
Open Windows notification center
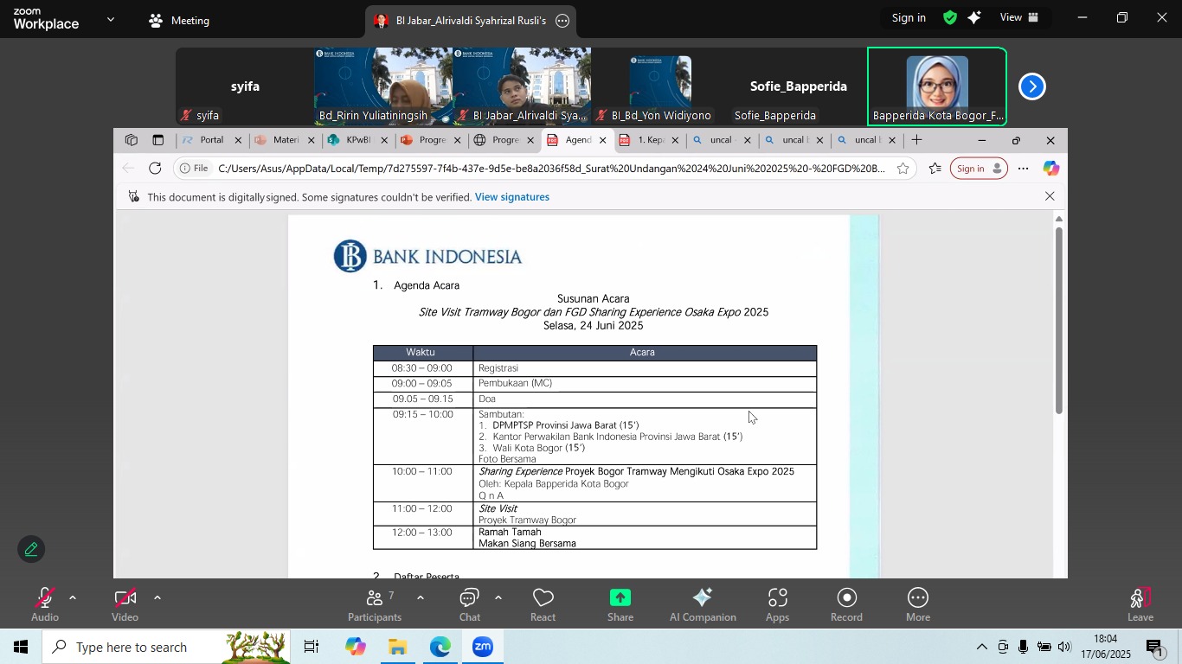1155,647
